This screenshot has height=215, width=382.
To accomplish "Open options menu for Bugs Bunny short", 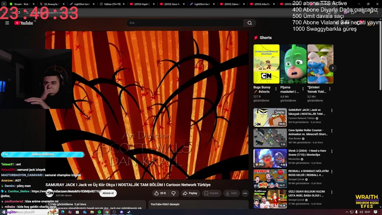I will click(276, 89).
